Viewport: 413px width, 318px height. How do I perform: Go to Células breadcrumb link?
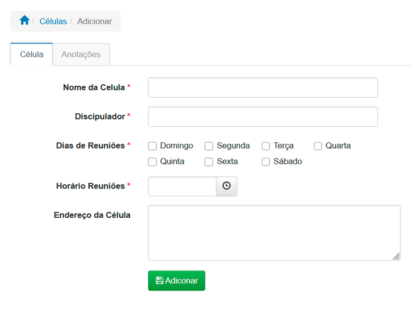pos(53,21)
